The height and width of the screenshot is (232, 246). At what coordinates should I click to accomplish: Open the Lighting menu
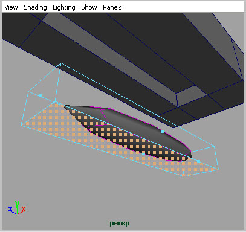tap(64, 7)
